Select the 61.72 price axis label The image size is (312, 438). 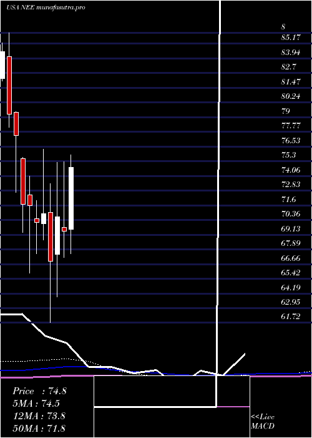click(x=291, y=317)
